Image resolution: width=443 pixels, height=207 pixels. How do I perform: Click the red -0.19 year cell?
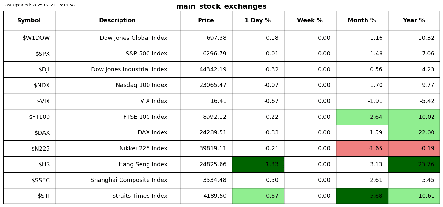click(414, 148)
